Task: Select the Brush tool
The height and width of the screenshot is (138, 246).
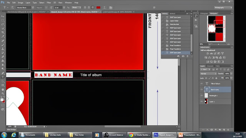Action: [x=3, y=45]
